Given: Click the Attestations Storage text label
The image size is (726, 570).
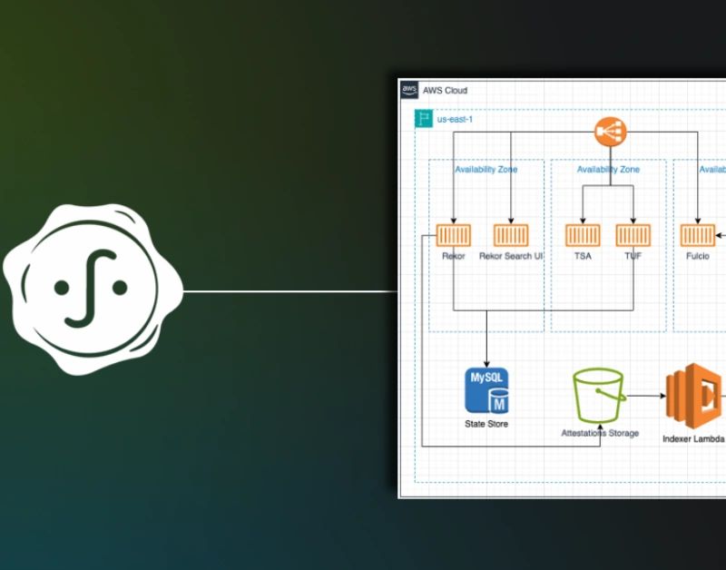Looking at the screenshot, I should click(600, 433).
